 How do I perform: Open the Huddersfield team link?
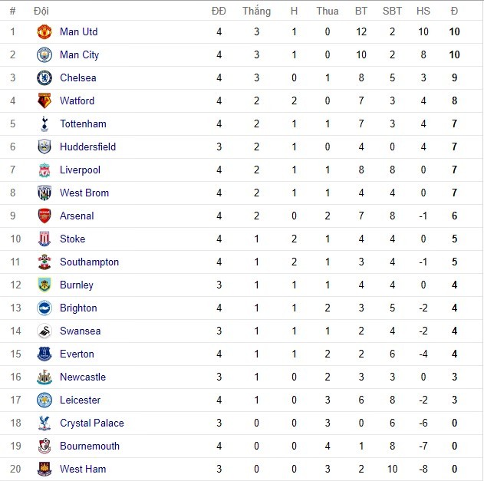point(87,147)
